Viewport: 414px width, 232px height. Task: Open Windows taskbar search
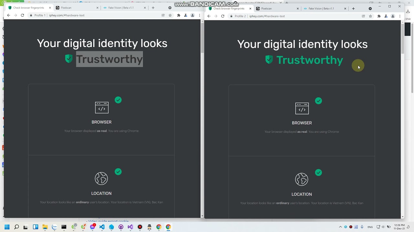[x=16, y=227]
